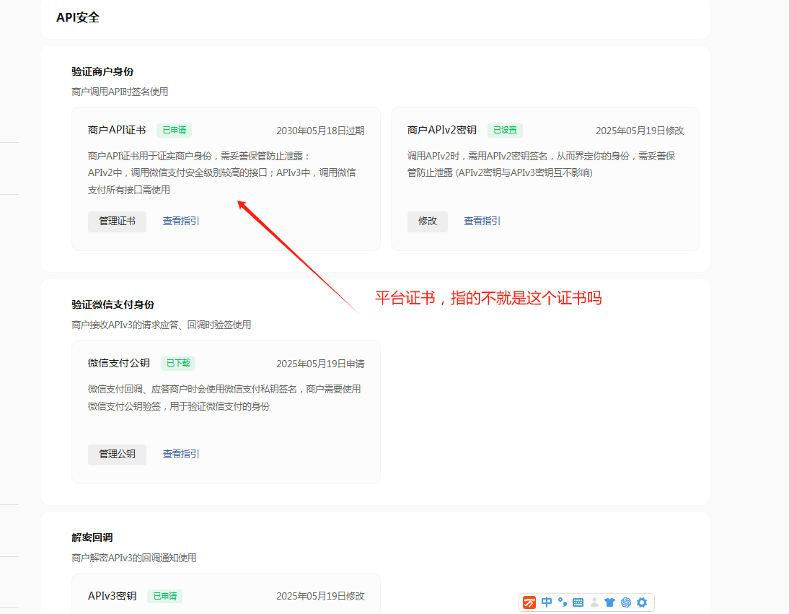The image size is (789, 614).
Task: Click the gray user account icon in IME bar
Action: 594,602
